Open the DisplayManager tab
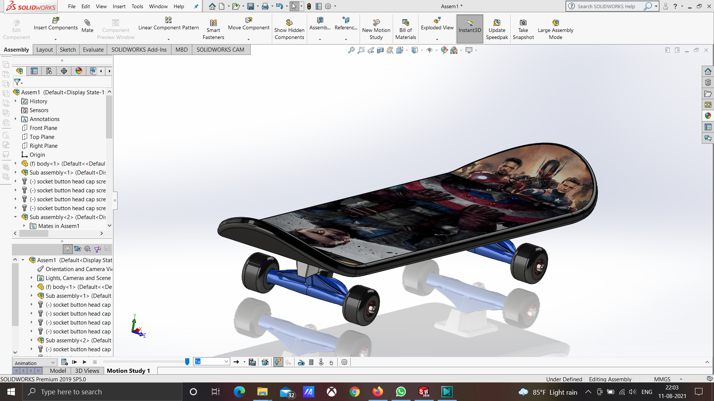The width and height of the screenshot is (714, 401). coord(79,71)
